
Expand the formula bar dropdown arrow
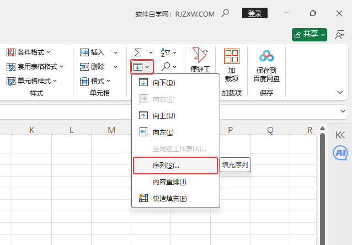(x=343, y=111)
